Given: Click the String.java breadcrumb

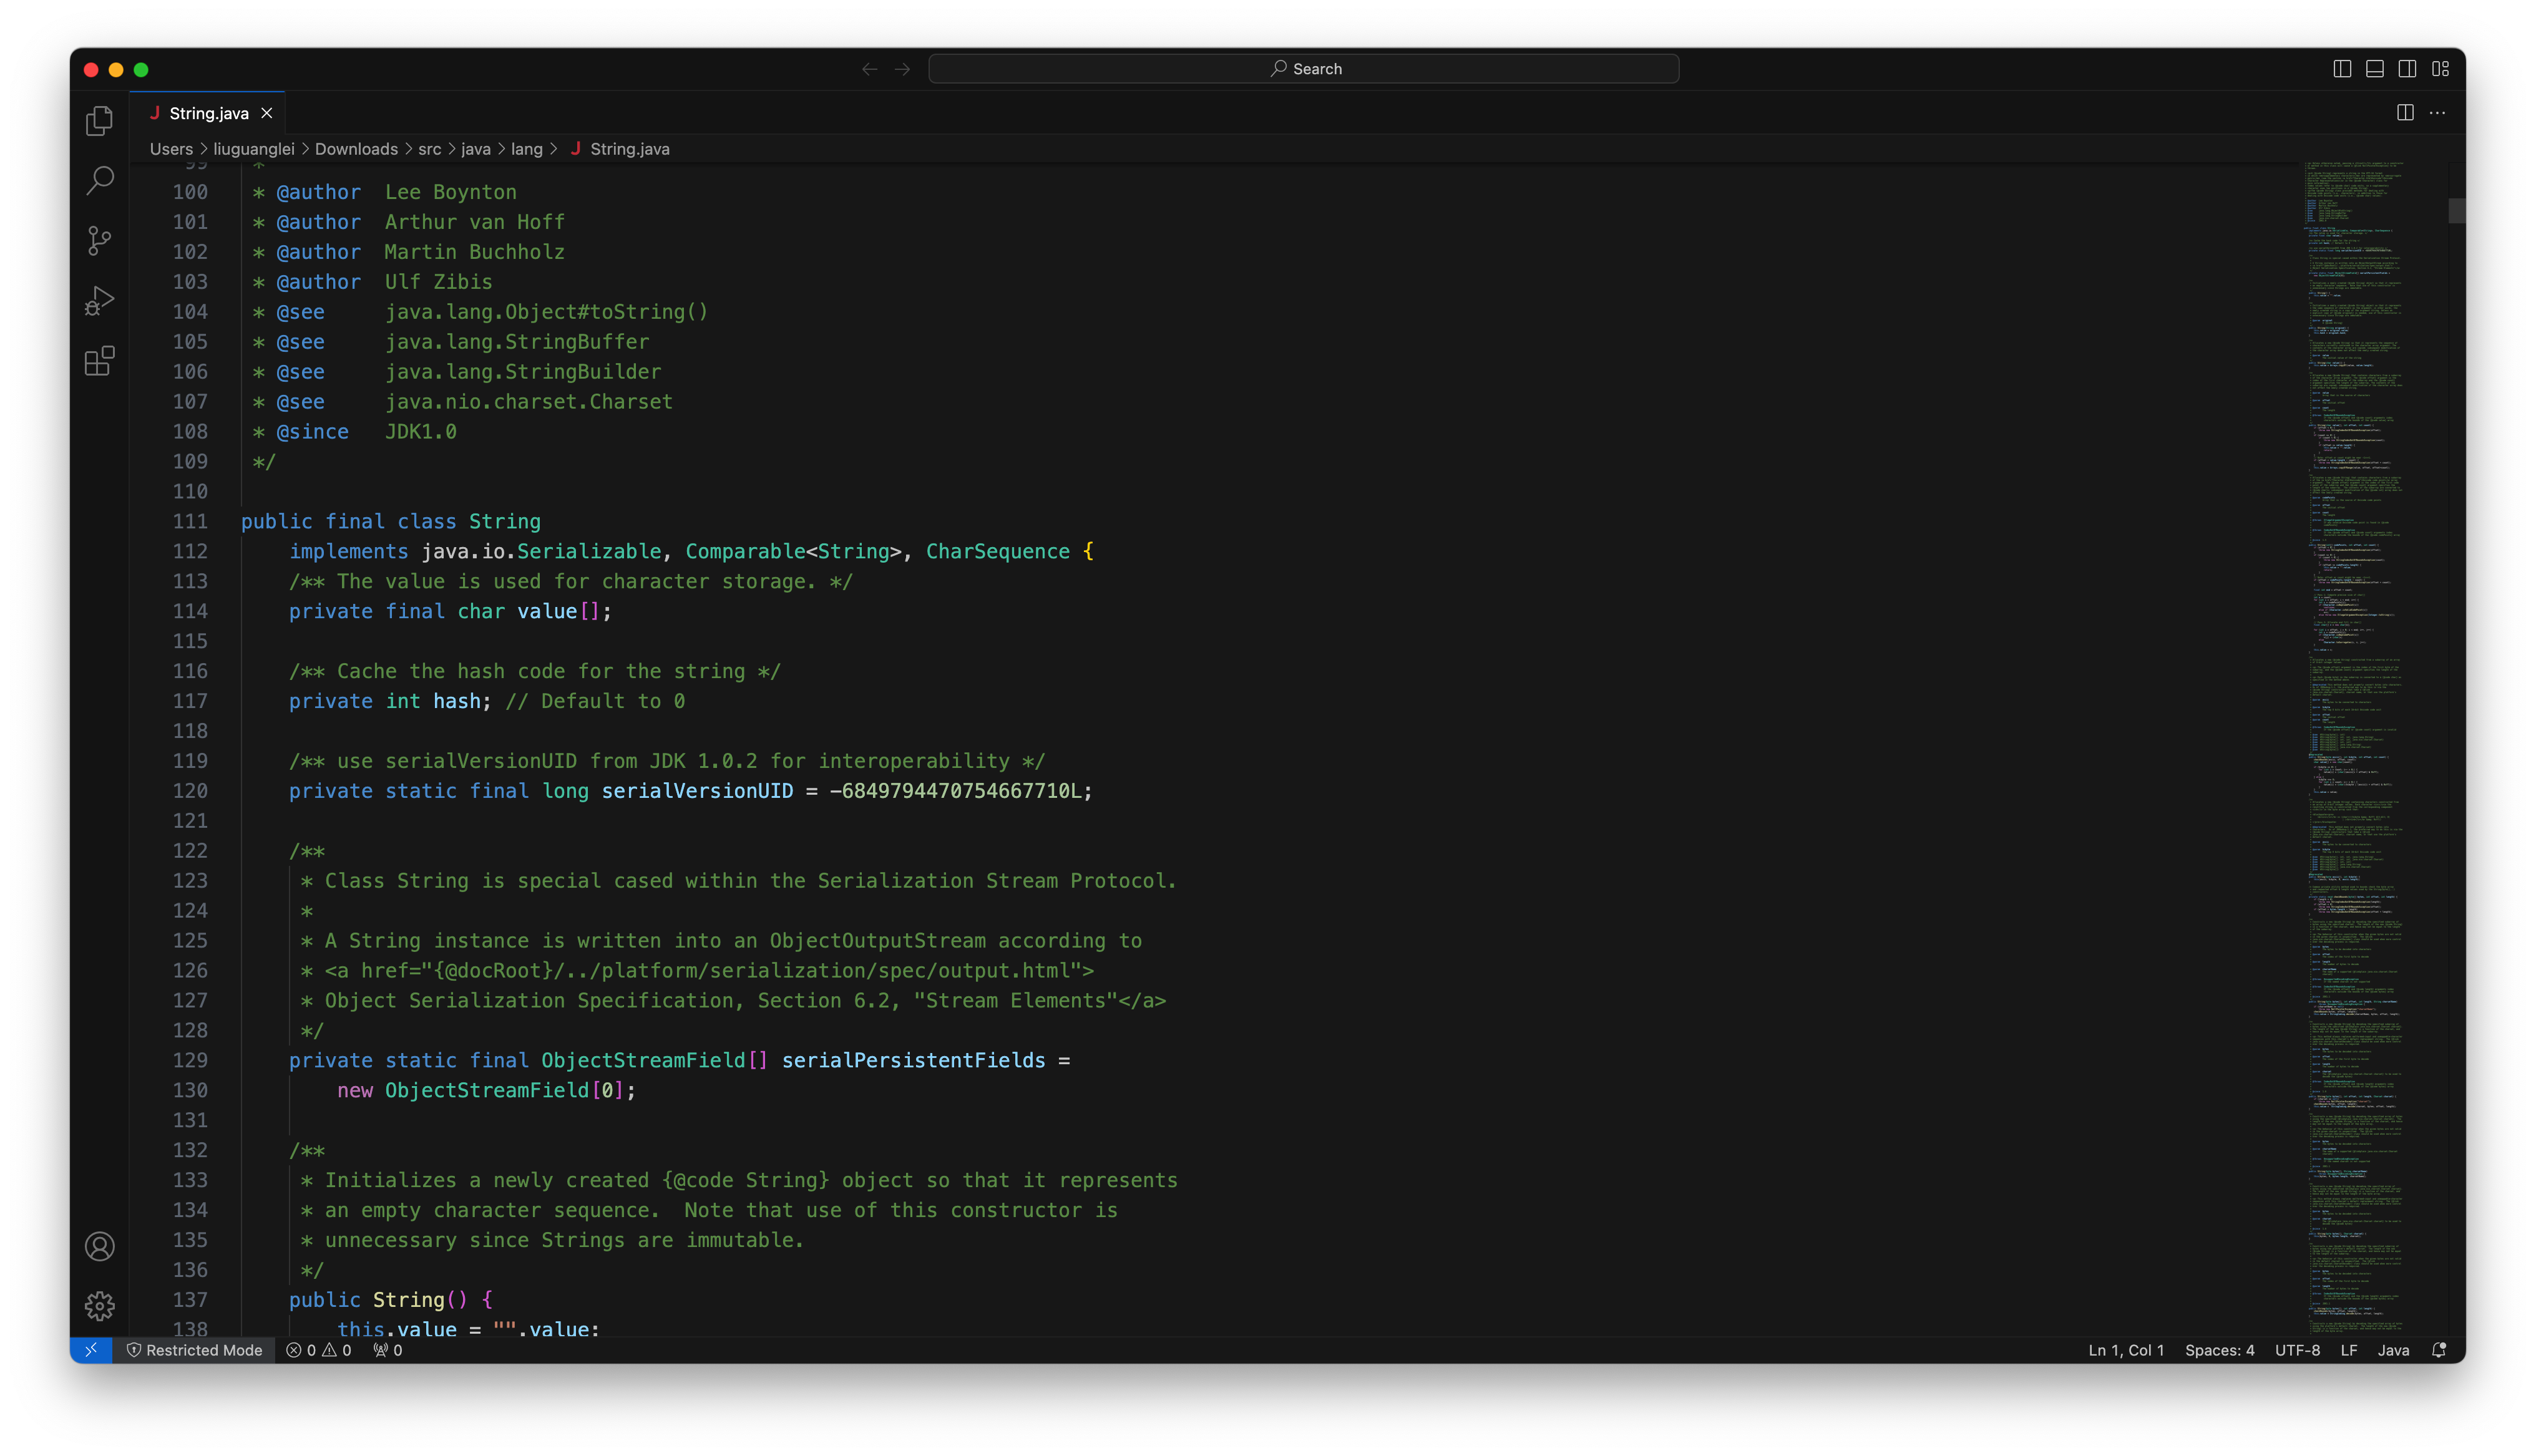Looking at the screenshot, I should click(x=620, y=149).
